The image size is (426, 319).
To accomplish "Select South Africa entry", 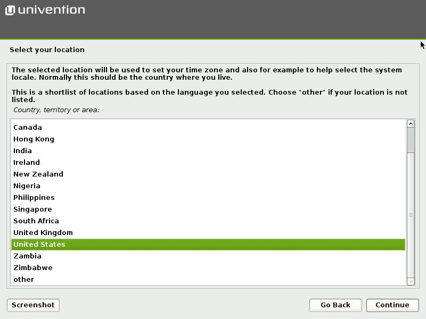I will coord(36,221).
